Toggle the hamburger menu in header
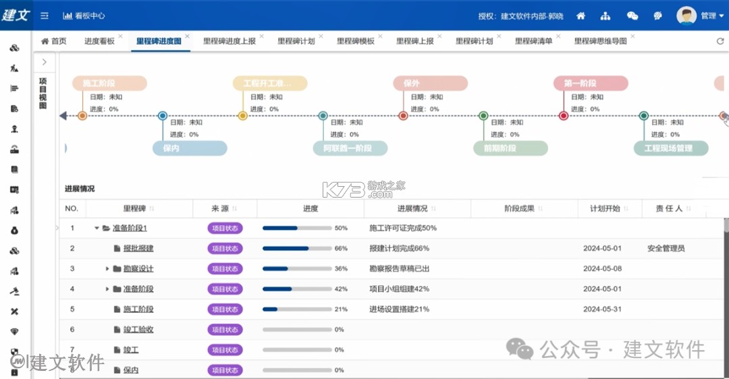 (x=45, y=16)
